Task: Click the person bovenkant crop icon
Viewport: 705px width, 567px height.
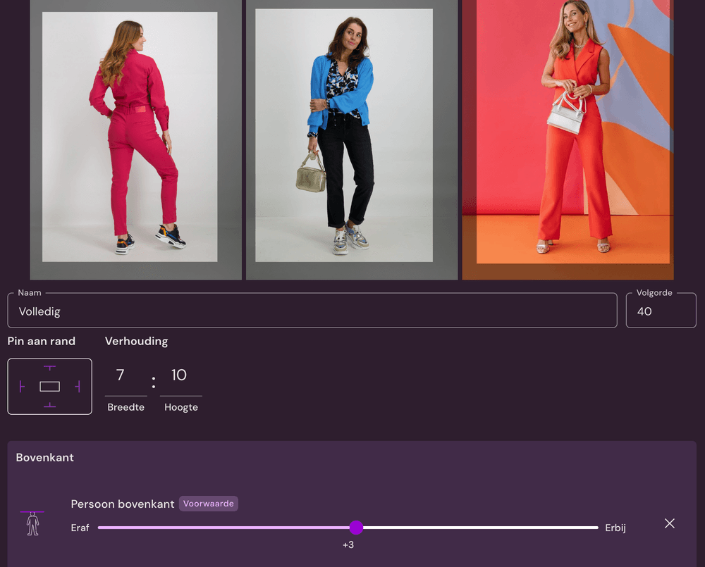Action: pos(32,524)
